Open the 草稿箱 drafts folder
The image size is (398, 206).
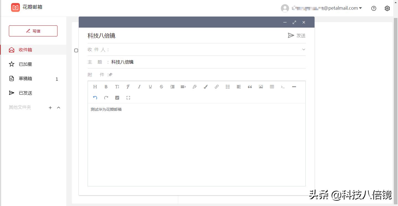[25, 79]
